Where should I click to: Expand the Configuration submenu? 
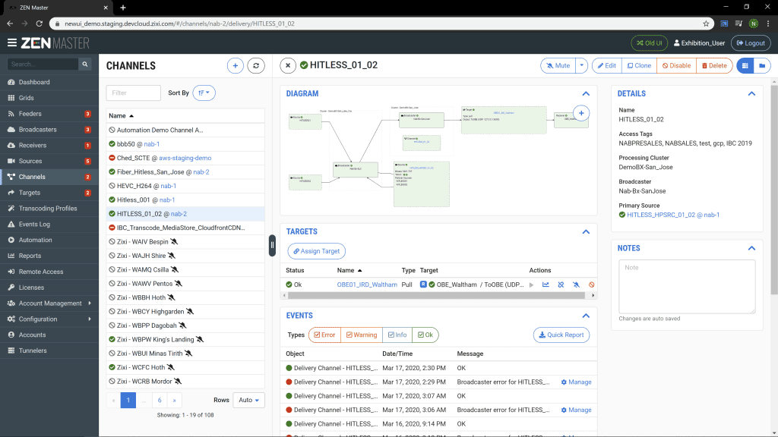pyautogui.click(x=49, y=319)
